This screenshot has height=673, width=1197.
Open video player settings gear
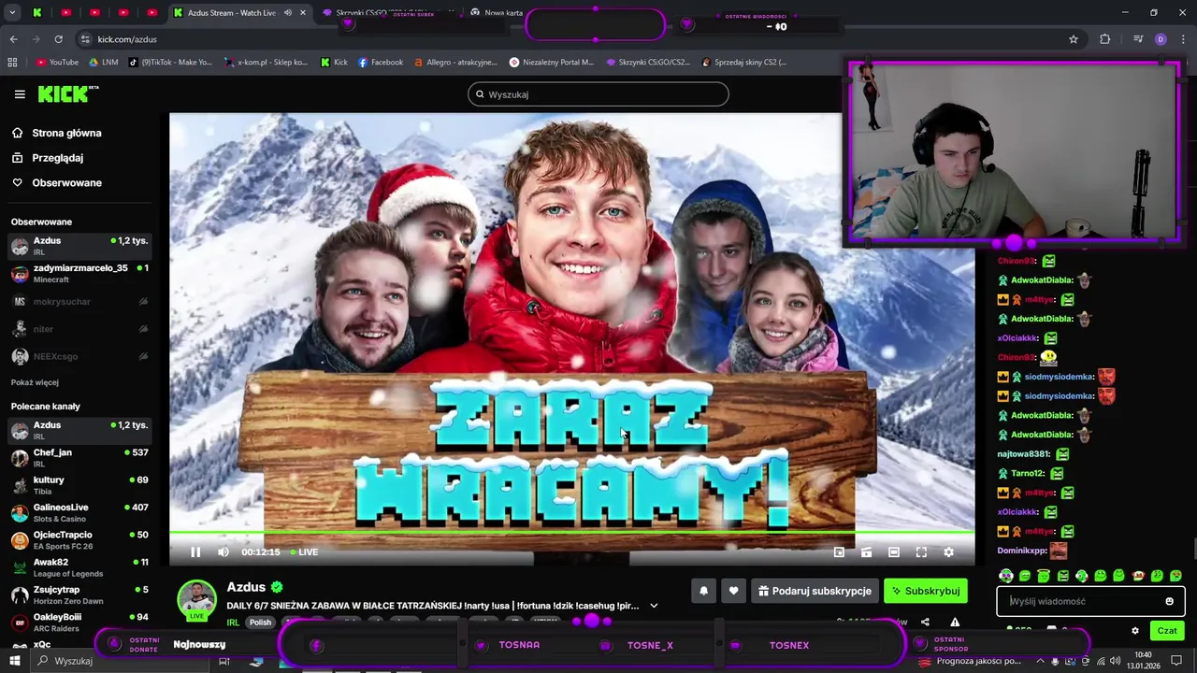(948, 552)
